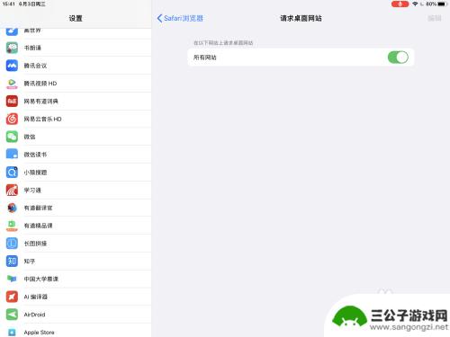The height and width of the screenshot is (337, 450).
Task: Select the 中国大学慕课 label
Action: coord(41,279)
